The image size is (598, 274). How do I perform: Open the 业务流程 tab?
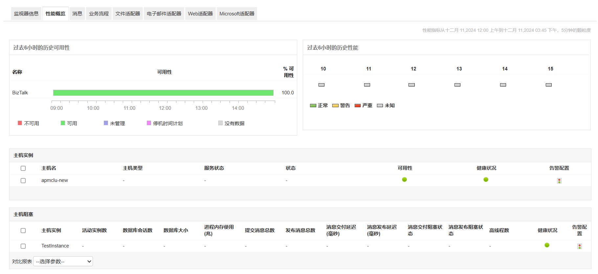click(x=99, y=14)
